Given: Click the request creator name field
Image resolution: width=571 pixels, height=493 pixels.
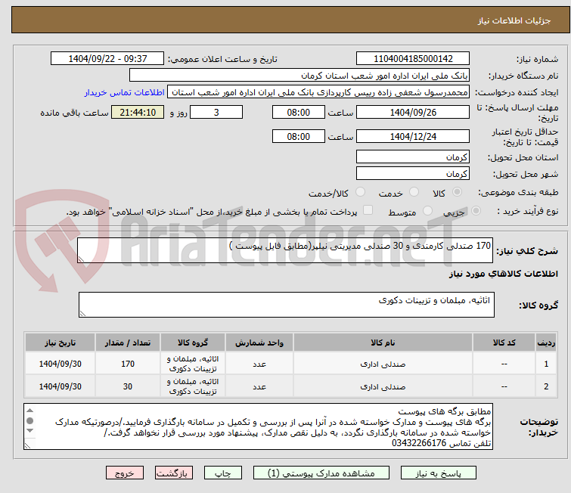Looking at the screenshot, I should [x=318, y=92].
